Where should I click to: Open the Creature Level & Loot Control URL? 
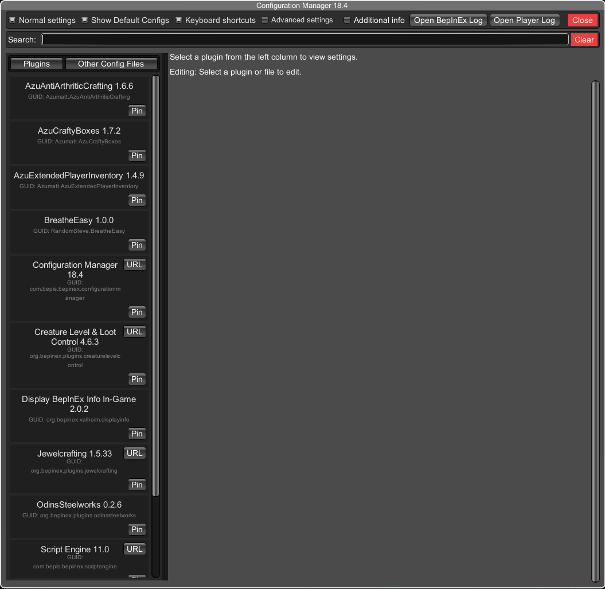click(135, 332)
